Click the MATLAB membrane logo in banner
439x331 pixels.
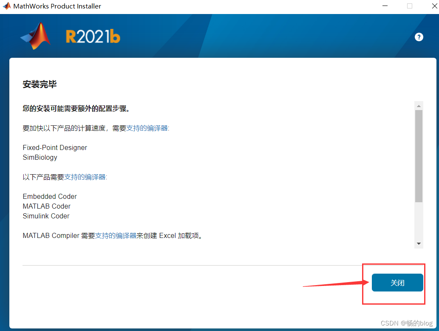[34, 36]
